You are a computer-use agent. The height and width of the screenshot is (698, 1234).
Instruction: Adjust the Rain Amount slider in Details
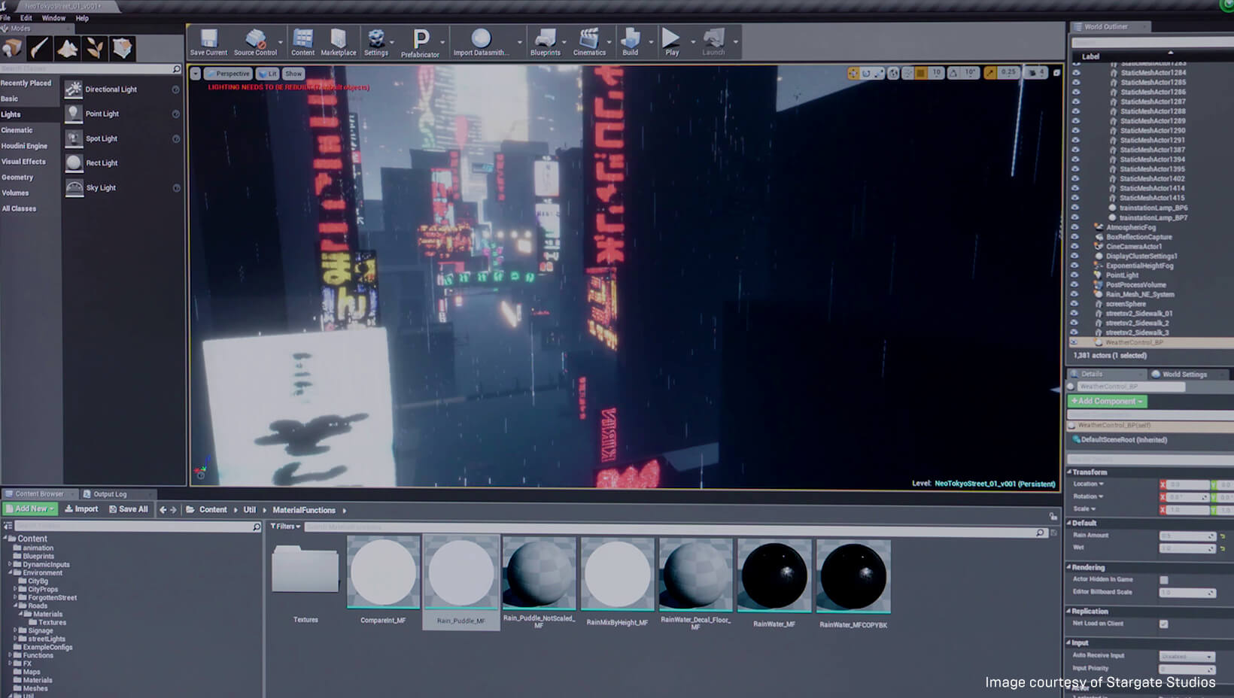[1187, 535]
